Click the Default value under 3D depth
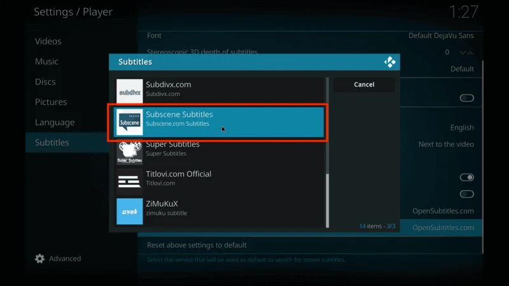The image size is (509, 286). 462,69
